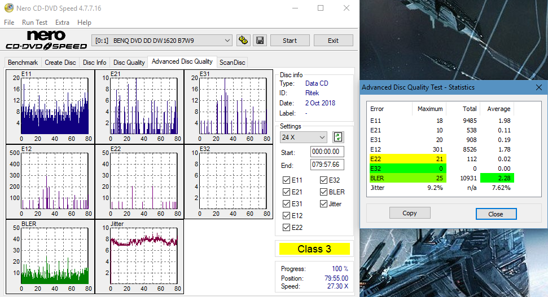Open the Run Test menu

(x=34, y=23)
